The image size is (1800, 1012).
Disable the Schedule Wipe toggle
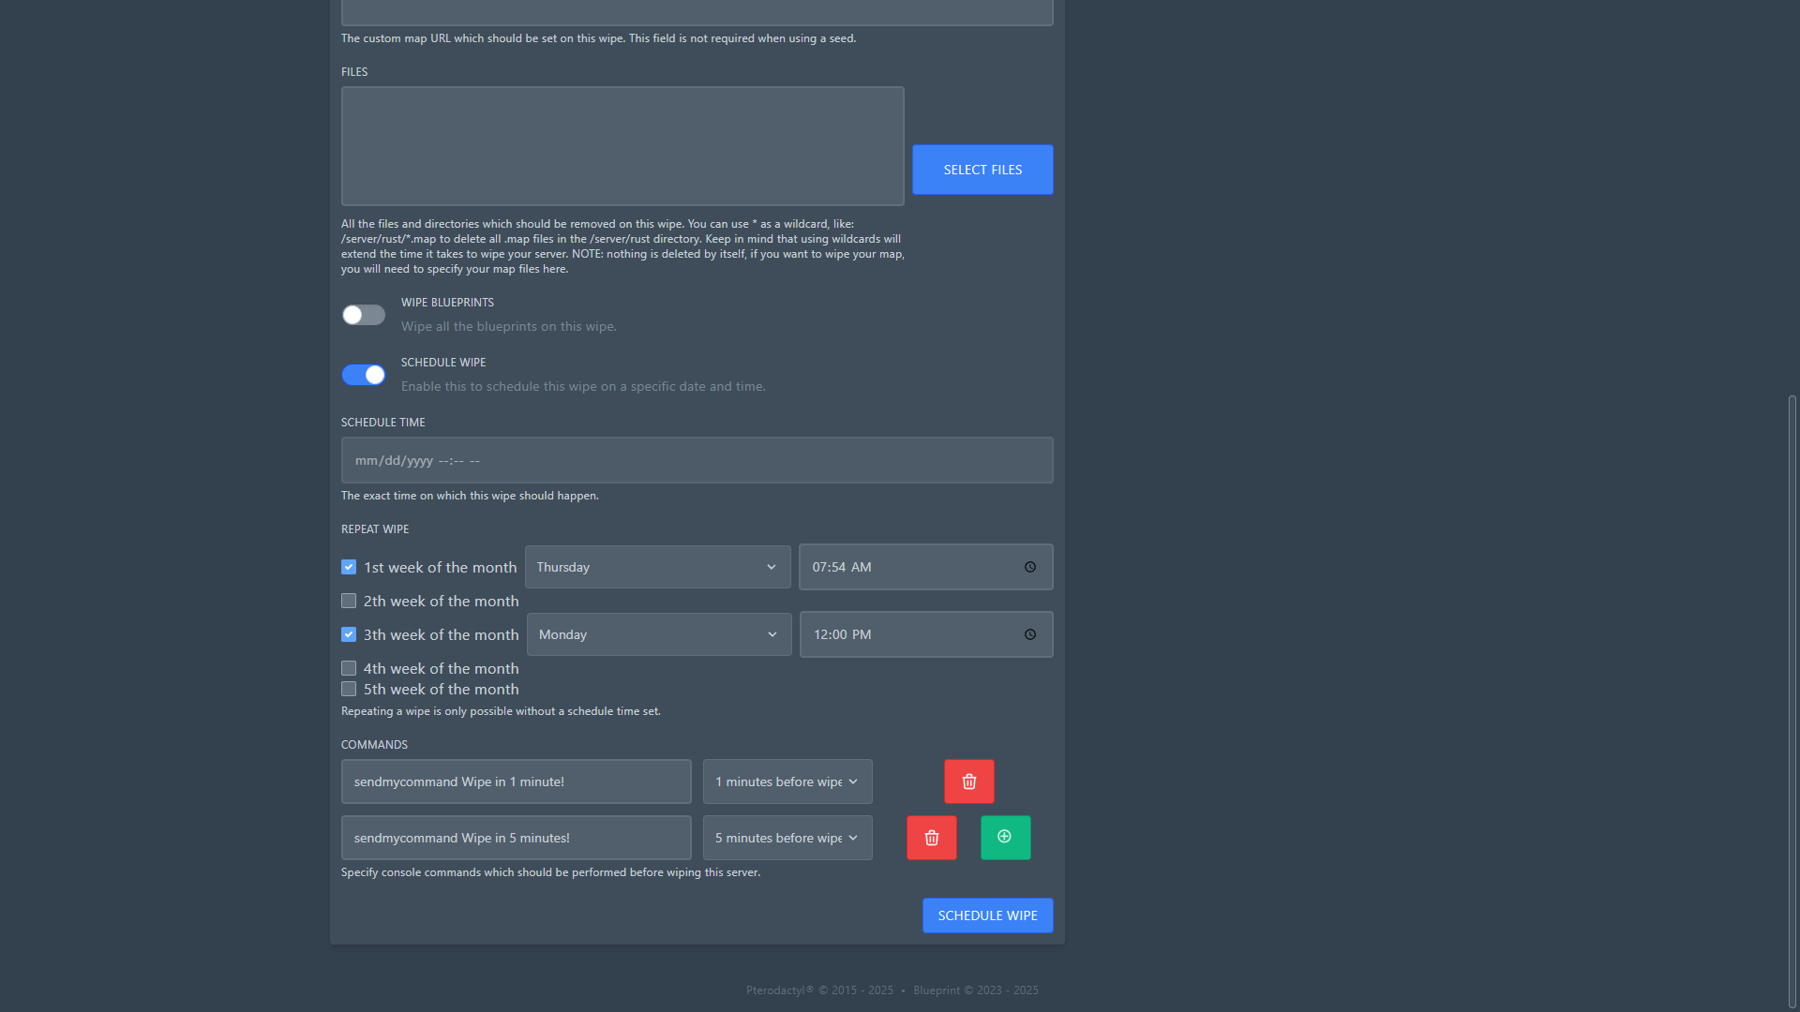coord(364,375)
